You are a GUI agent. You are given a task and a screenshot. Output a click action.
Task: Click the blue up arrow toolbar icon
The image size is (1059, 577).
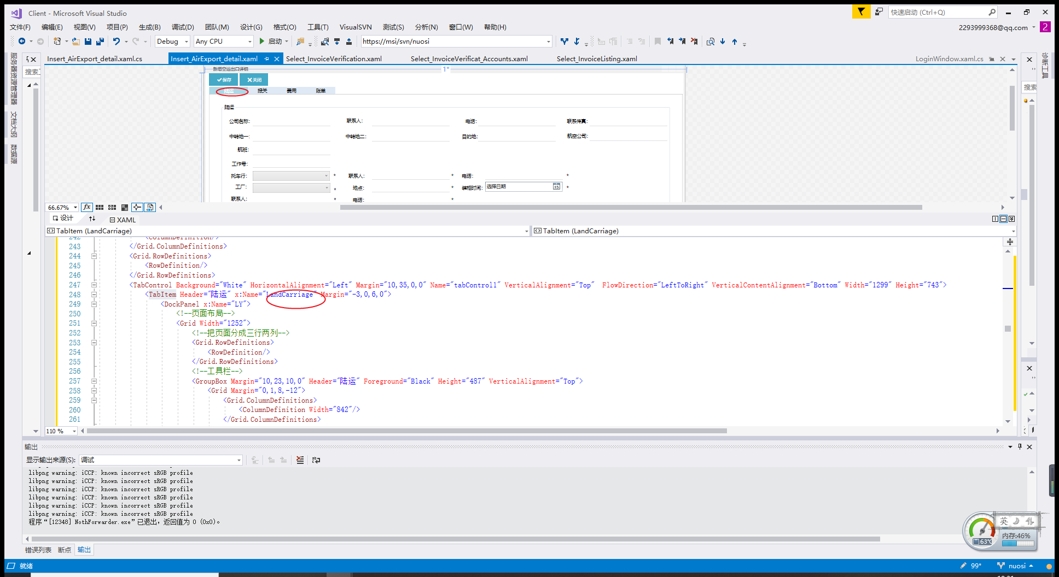735,41
